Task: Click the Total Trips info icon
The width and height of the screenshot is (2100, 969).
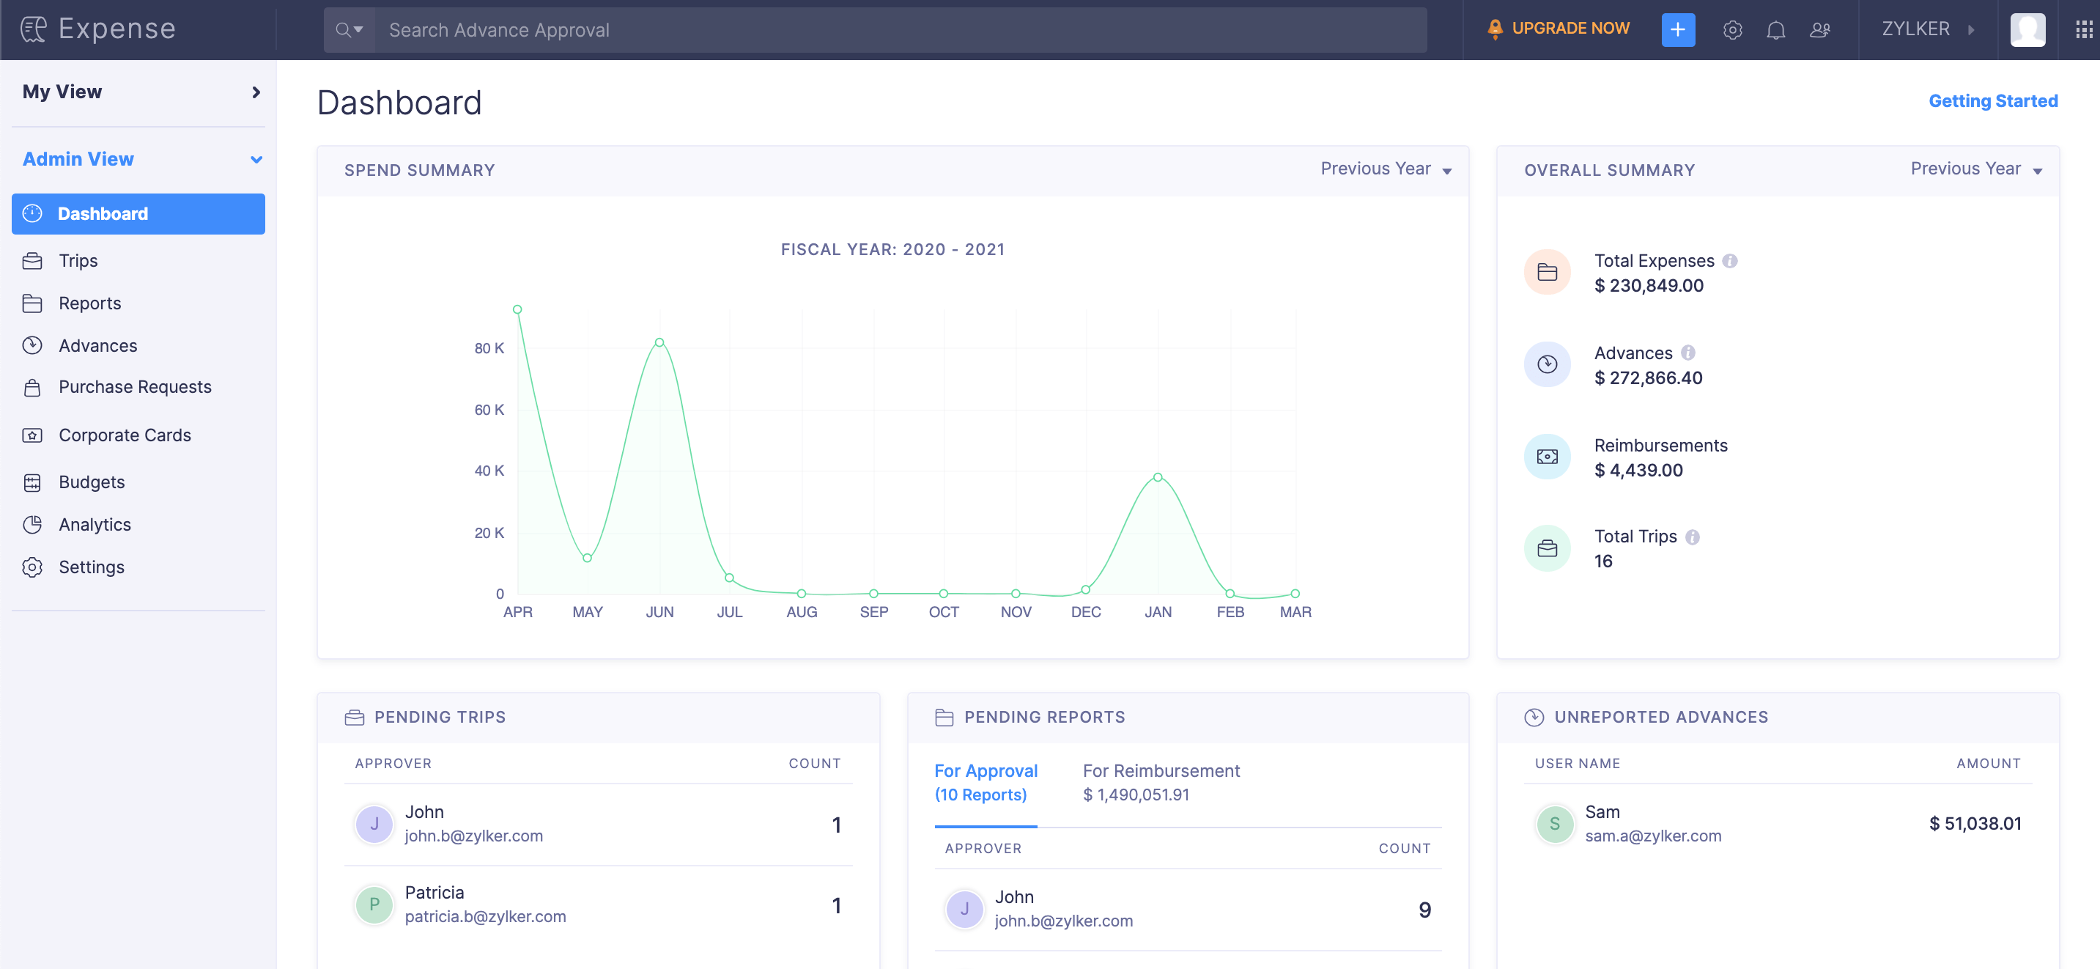Action: 1693,537
